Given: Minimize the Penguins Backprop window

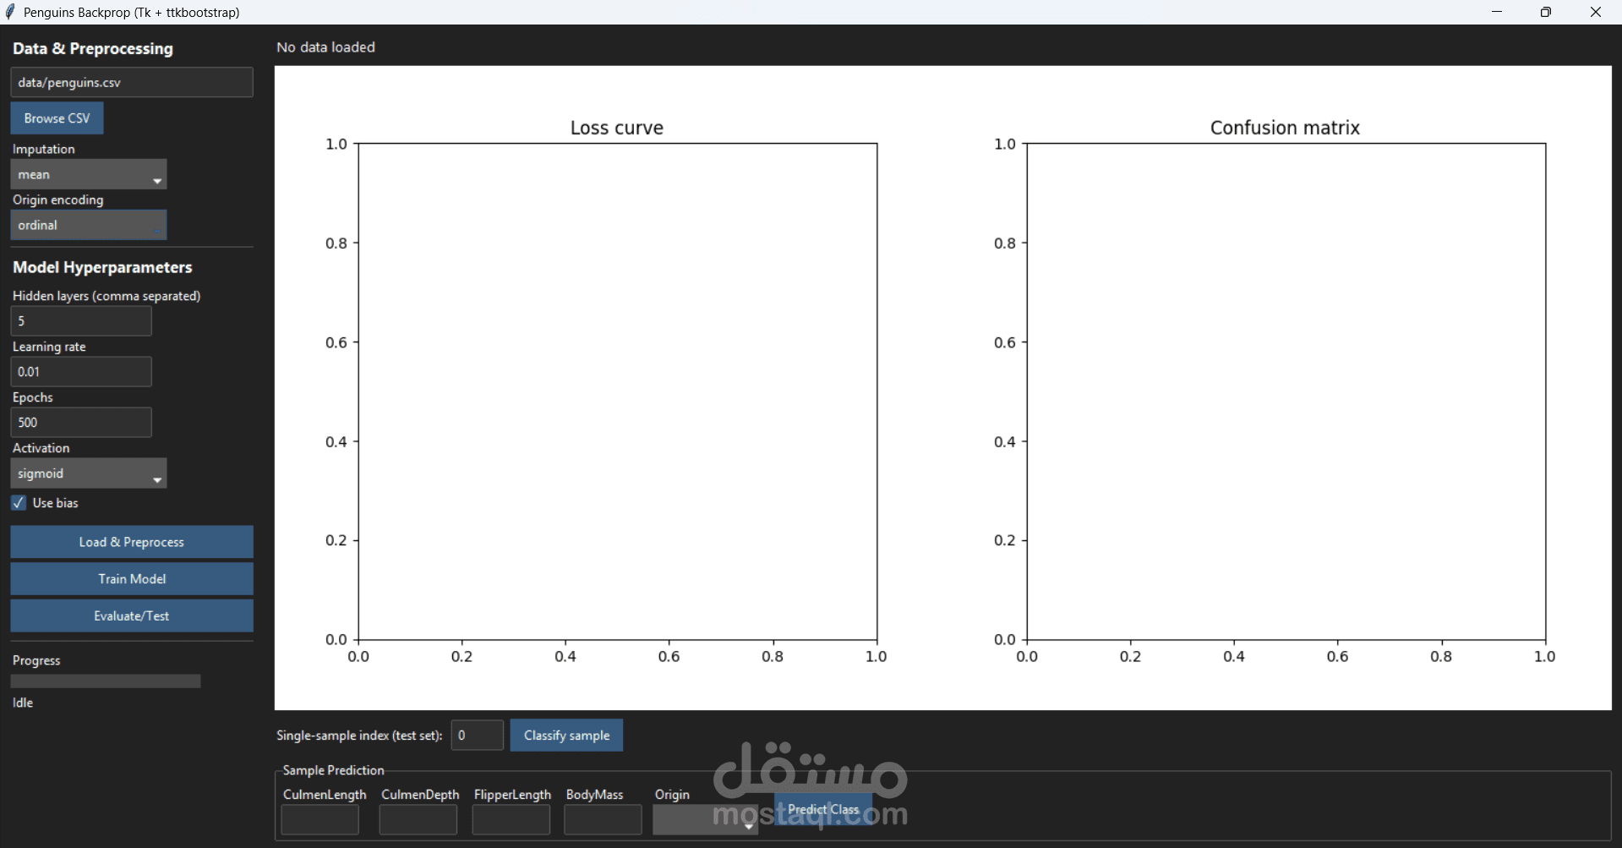Looking at the screenshot, I should pos(1497,12).
